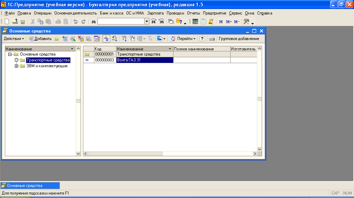Image resolution: width=354 pixels, height=198 pixels.
Task: Open the Банк и касса menu
Action: [112, 13]
